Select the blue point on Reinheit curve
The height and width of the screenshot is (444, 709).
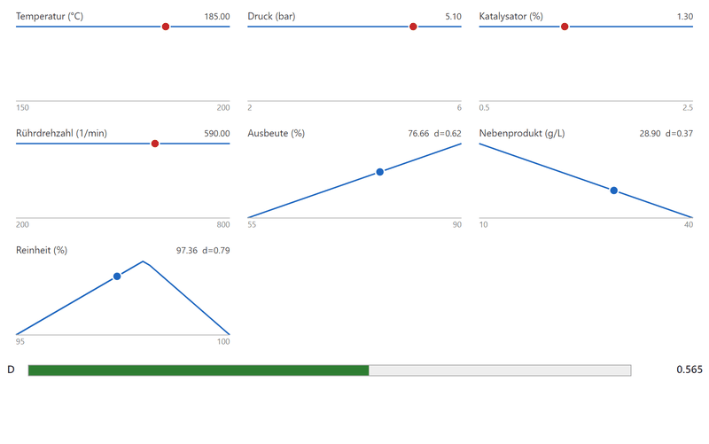click(117, 277)
